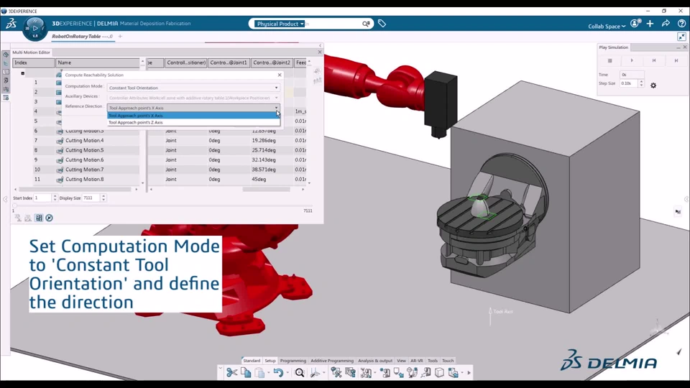The image size is (690, 388).
Task: Open the Tools tab
Action: click(433, 361)
